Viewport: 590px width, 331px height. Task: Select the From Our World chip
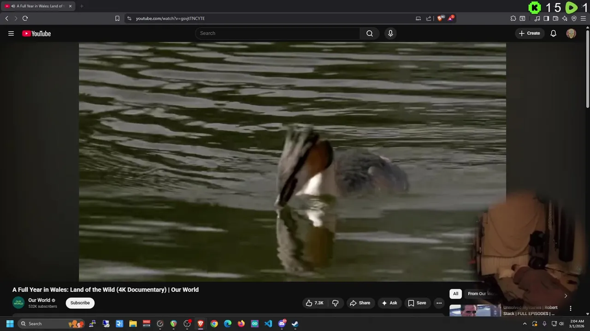482,294
